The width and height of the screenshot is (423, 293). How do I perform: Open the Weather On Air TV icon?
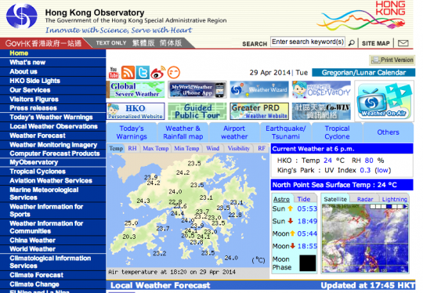coord(384,101)
